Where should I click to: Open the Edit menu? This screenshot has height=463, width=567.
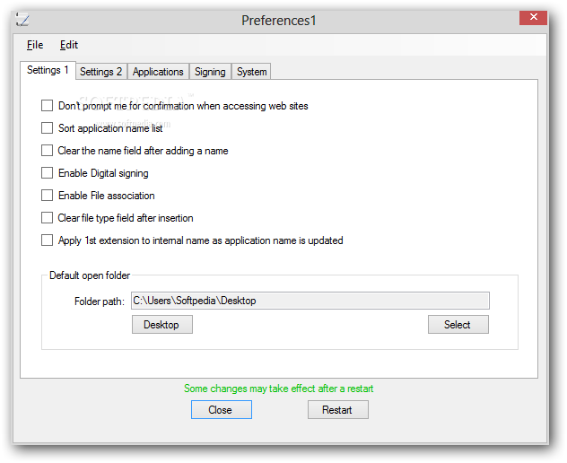(69, 45)
